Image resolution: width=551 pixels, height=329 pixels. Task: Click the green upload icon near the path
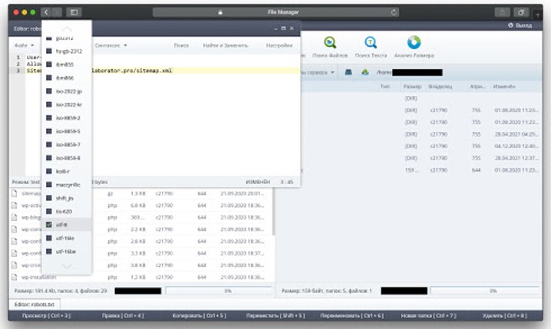point(364,73)
